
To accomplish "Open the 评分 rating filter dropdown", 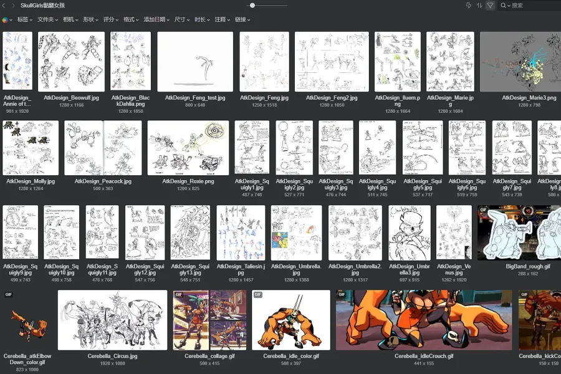I will (x=111, y=19).
